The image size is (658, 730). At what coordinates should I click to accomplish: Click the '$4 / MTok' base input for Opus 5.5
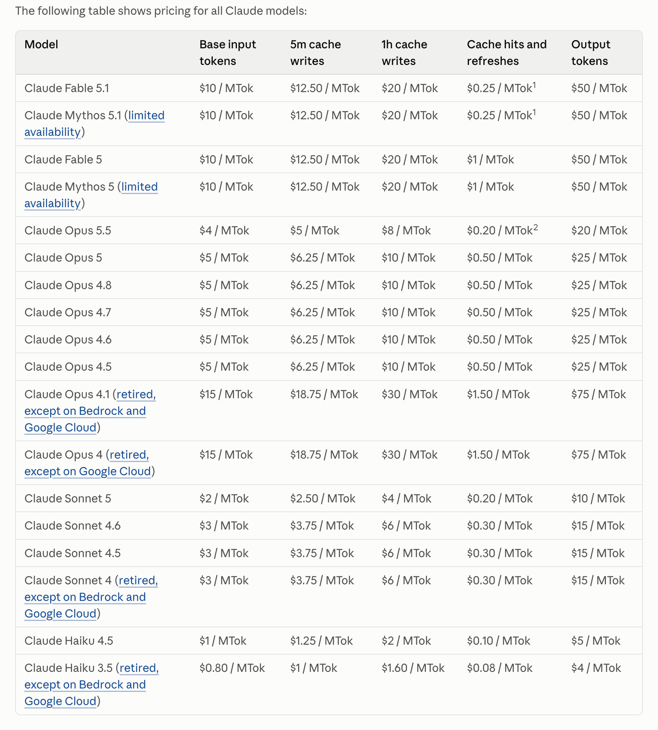coord(224,231)
